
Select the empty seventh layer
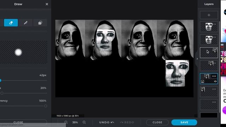209,104
